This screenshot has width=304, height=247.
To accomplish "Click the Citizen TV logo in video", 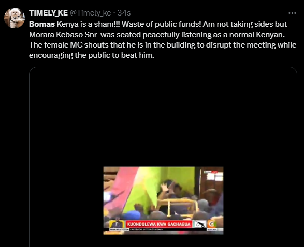I will click(x=212, y=224).
